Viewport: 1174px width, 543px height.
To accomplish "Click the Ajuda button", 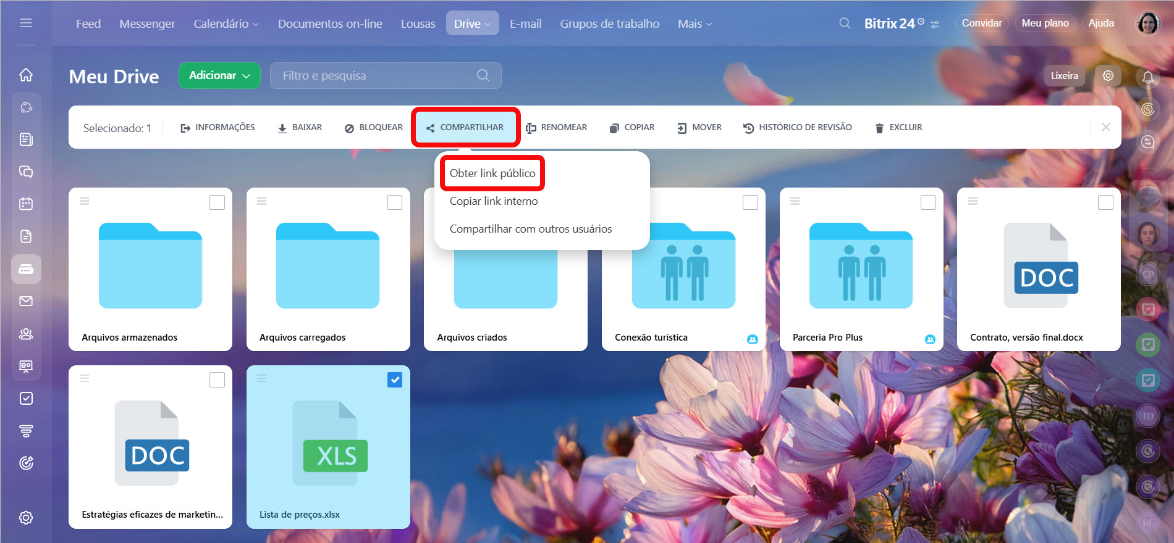I will (x=1101, y=23).
